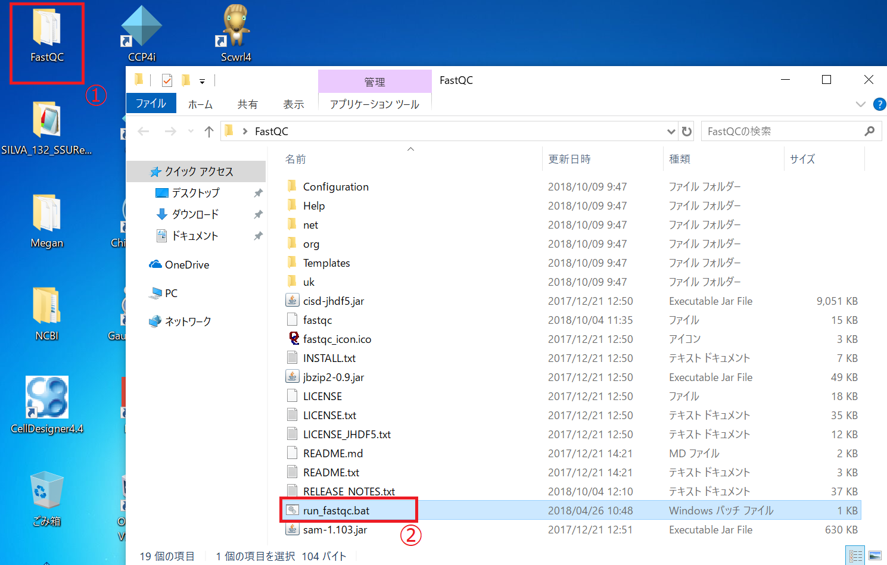Open the address bar history dropdown
Image resolution: width=887 pixels, height=565 pixels.
(671, 132)
